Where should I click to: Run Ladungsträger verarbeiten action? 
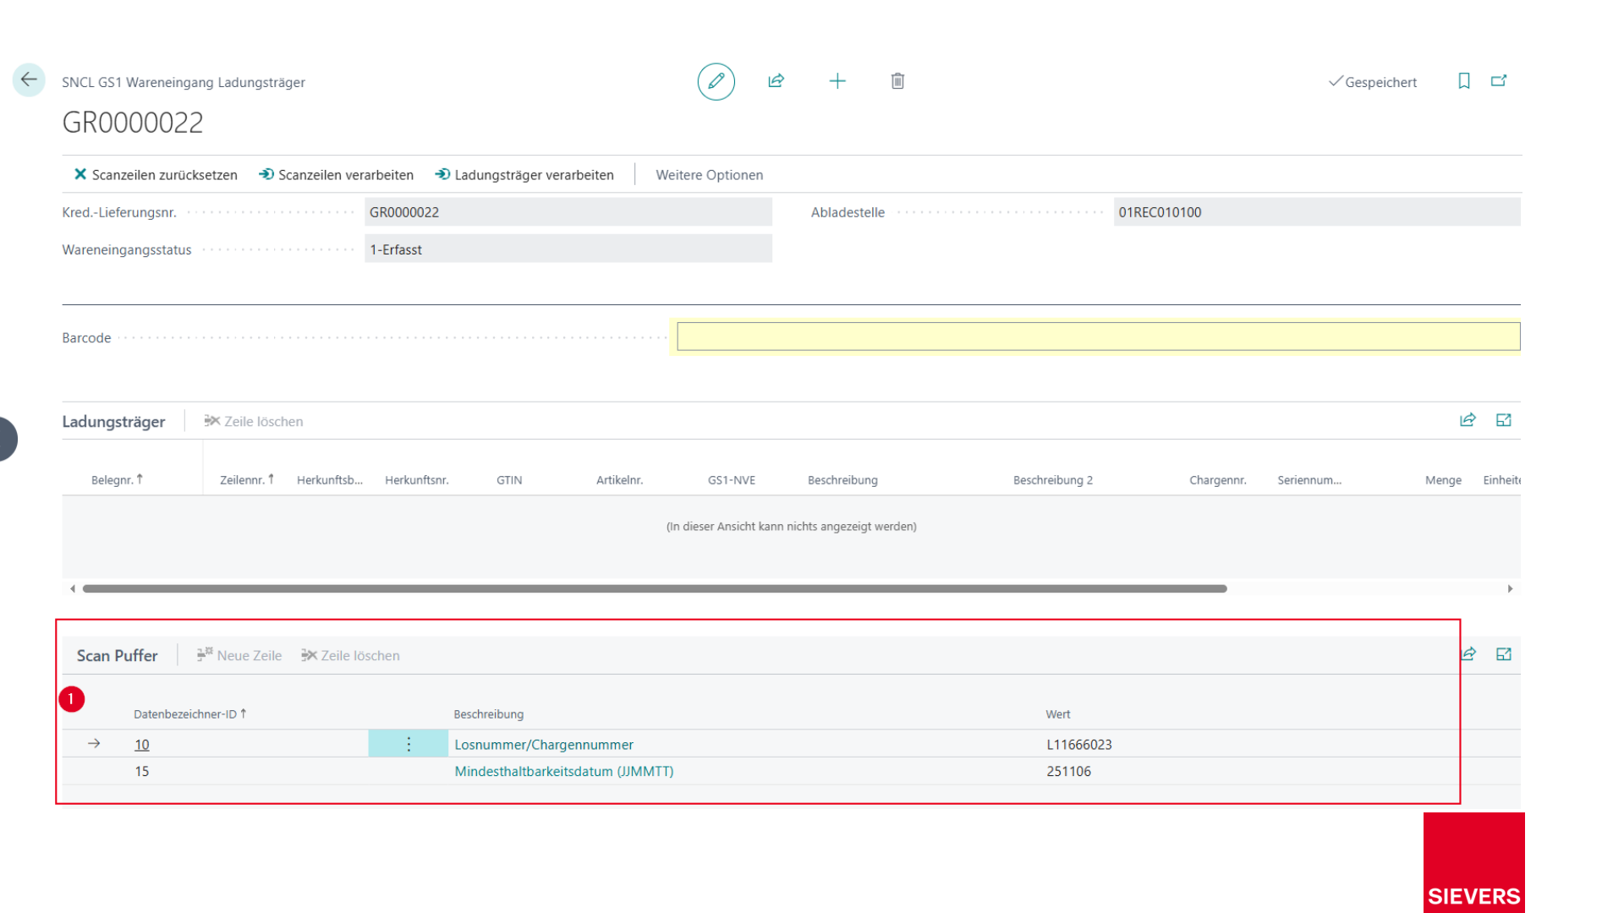click(x=524, y=175)
